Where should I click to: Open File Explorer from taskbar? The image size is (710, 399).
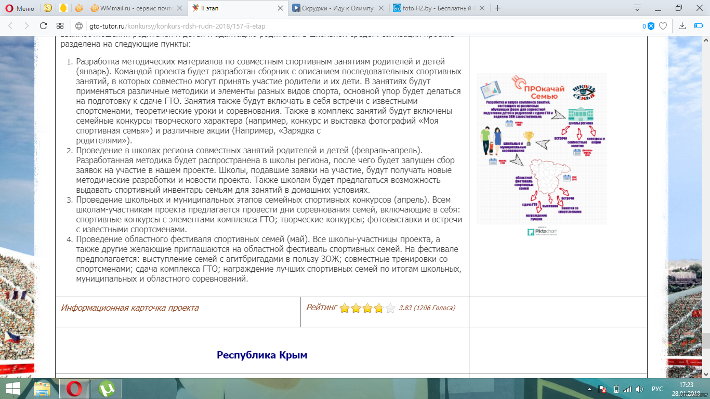coord(42,388)
